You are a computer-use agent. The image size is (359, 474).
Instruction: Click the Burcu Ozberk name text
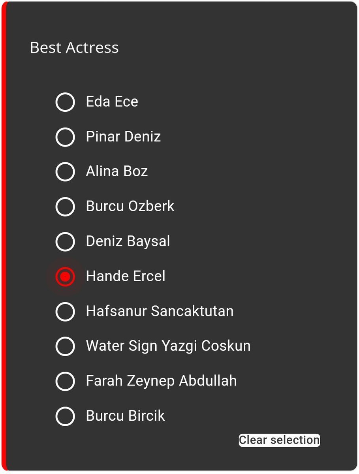click(130, 207)
